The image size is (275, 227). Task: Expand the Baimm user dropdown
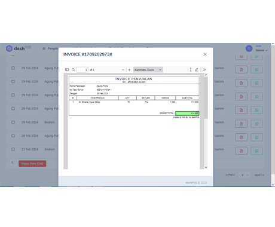click(261, 50)
